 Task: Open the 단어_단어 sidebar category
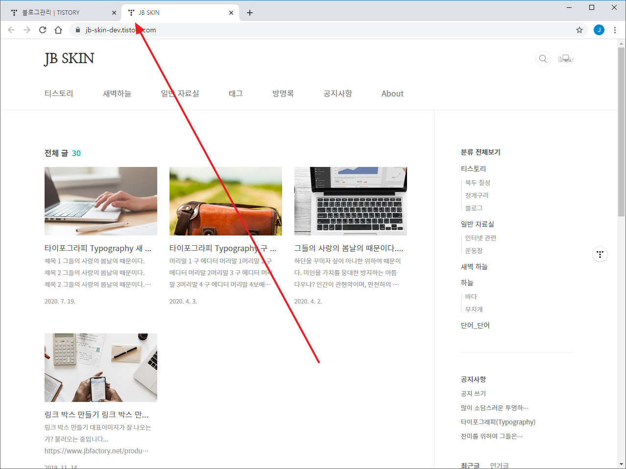pyautogui.click(x=476, y=326)
